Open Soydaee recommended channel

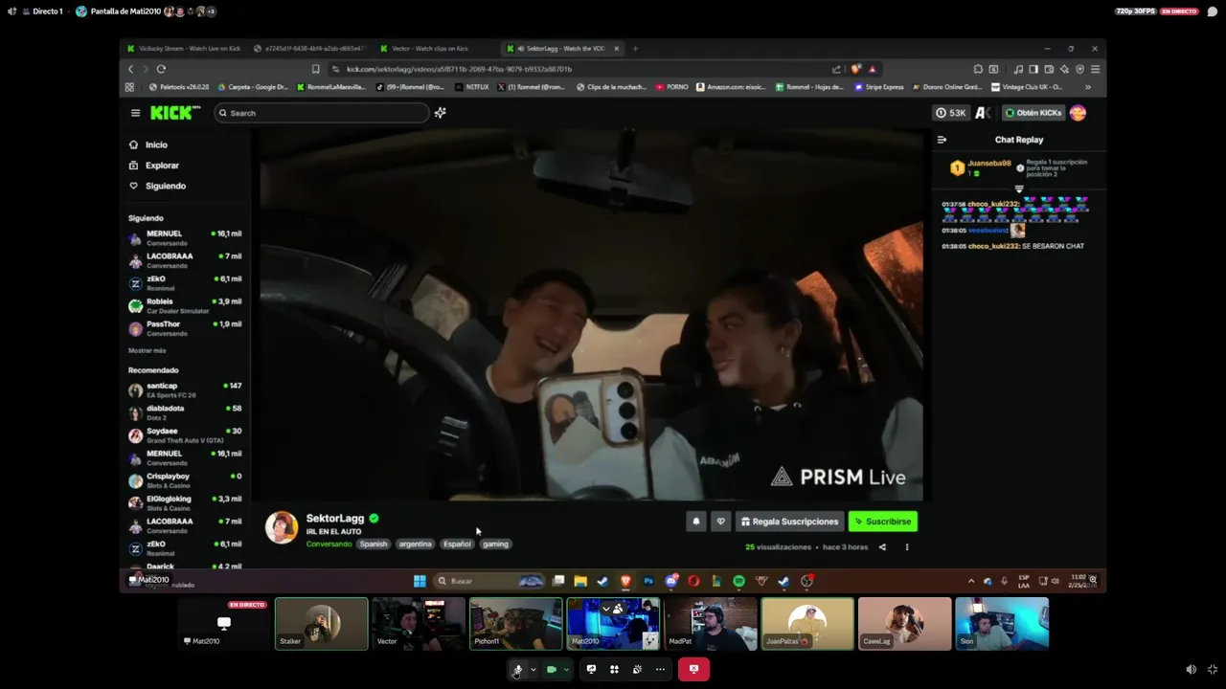click(186, 434)
